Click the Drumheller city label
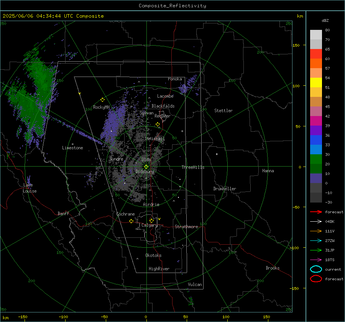 tap(225, 189)
